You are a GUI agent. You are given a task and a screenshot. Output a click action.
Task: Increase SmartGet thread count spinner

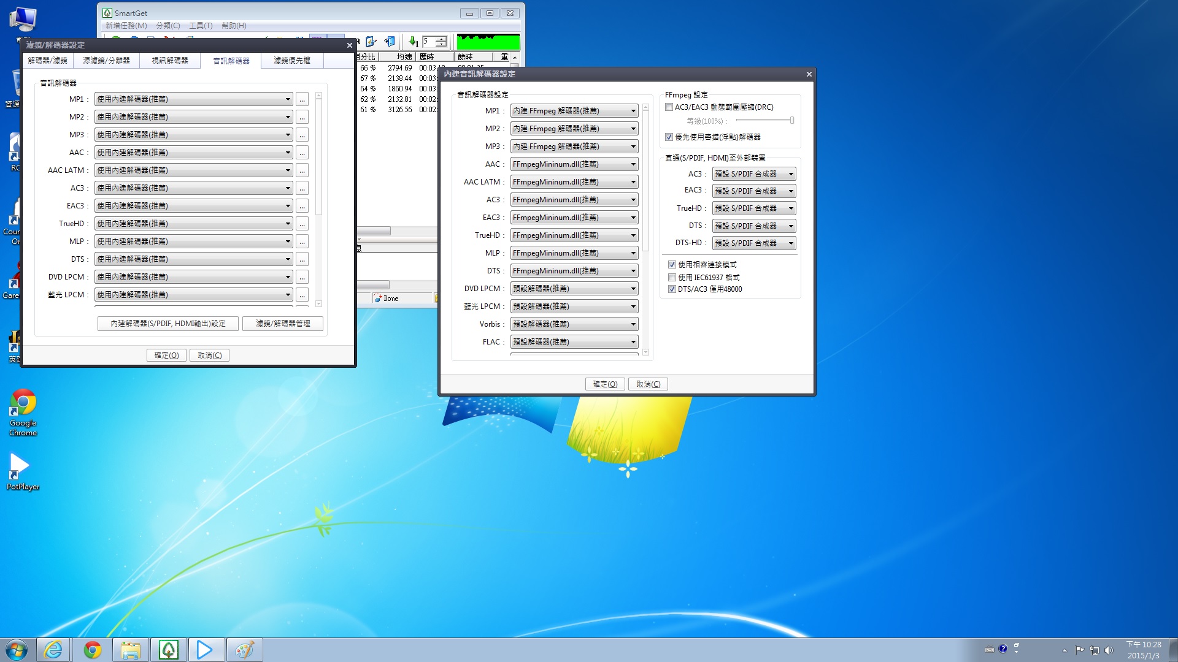click(x=441, y=39)
